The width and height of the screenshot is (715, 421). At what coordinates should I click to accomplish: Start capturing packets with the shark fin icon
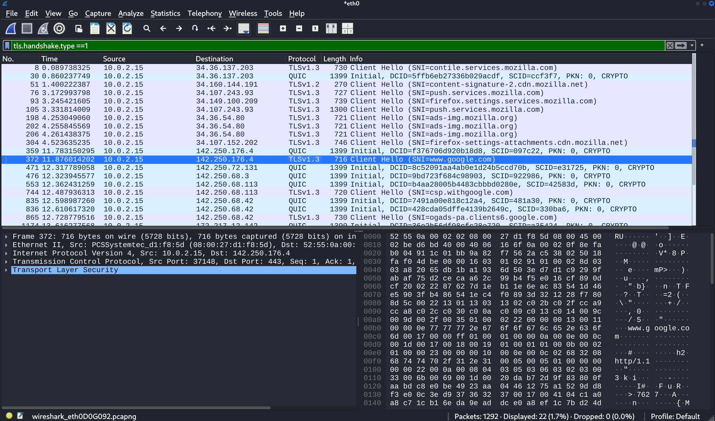11,29
